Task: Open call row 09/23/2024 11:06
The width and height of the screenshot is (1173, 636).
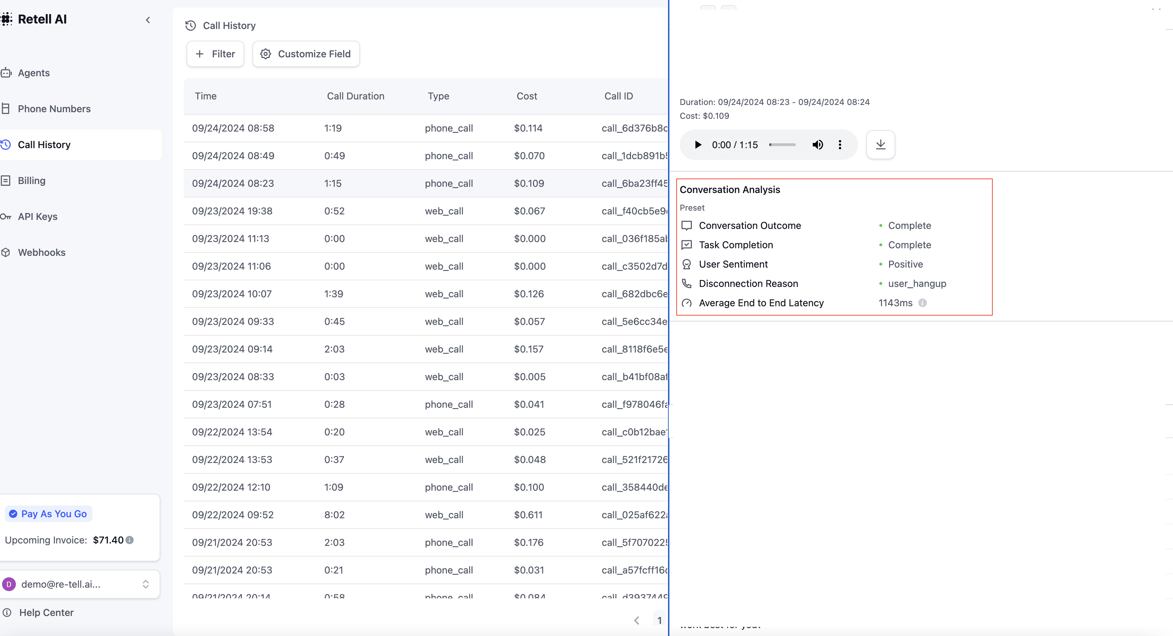Action: pyautogui.click(x=426, y=266)
